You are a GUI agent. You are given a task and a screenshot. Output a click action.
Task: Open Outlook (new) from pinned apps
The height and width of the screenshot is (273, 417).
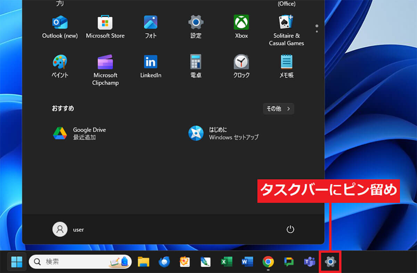[x=60, y=27]
